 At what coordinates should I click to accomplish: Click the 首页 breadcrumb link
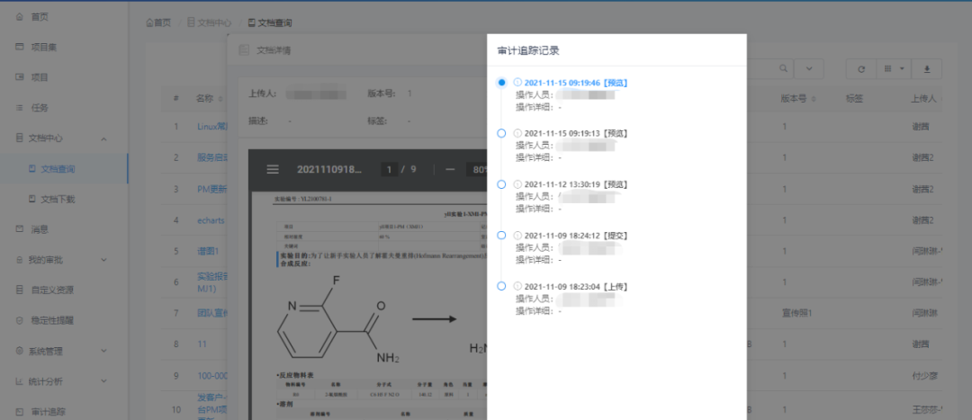162,22
